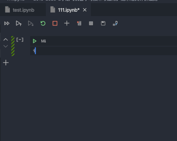
Task: Run all cells with double-arrow icon
Action: click(7, 23)
